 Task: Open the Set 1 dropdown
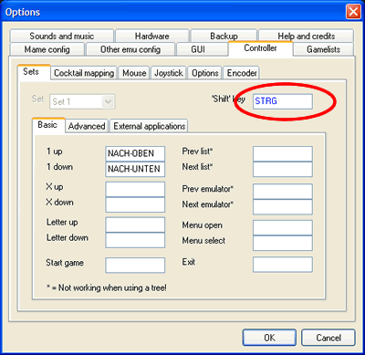pyautogui.click(x=82, y=101)
